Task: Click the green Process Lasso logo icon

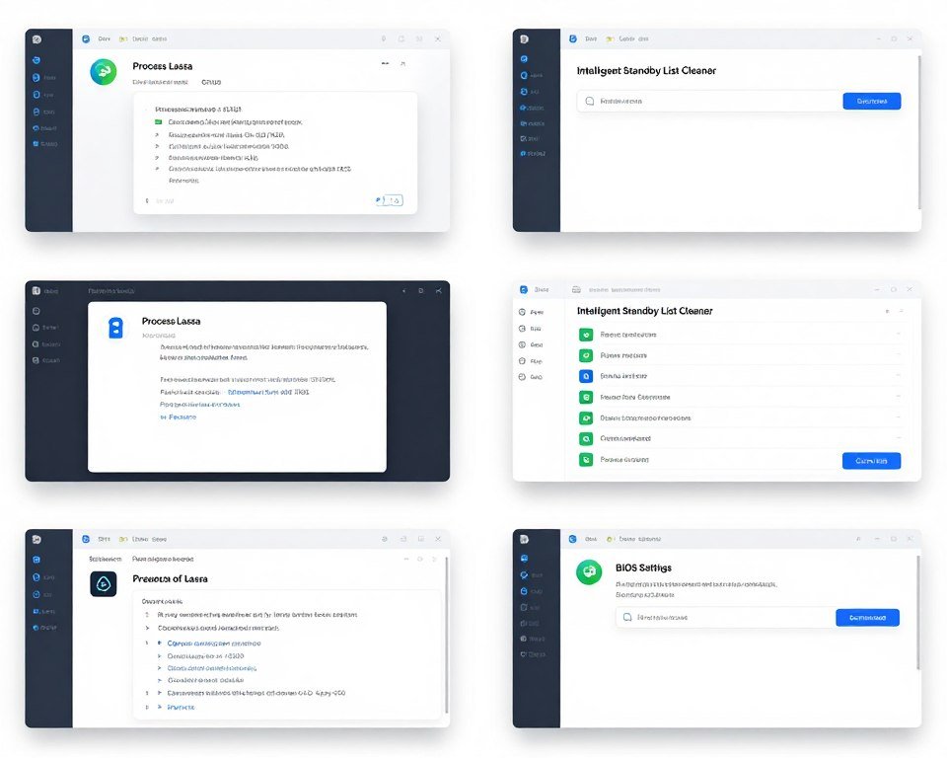Action: point(103,72)
